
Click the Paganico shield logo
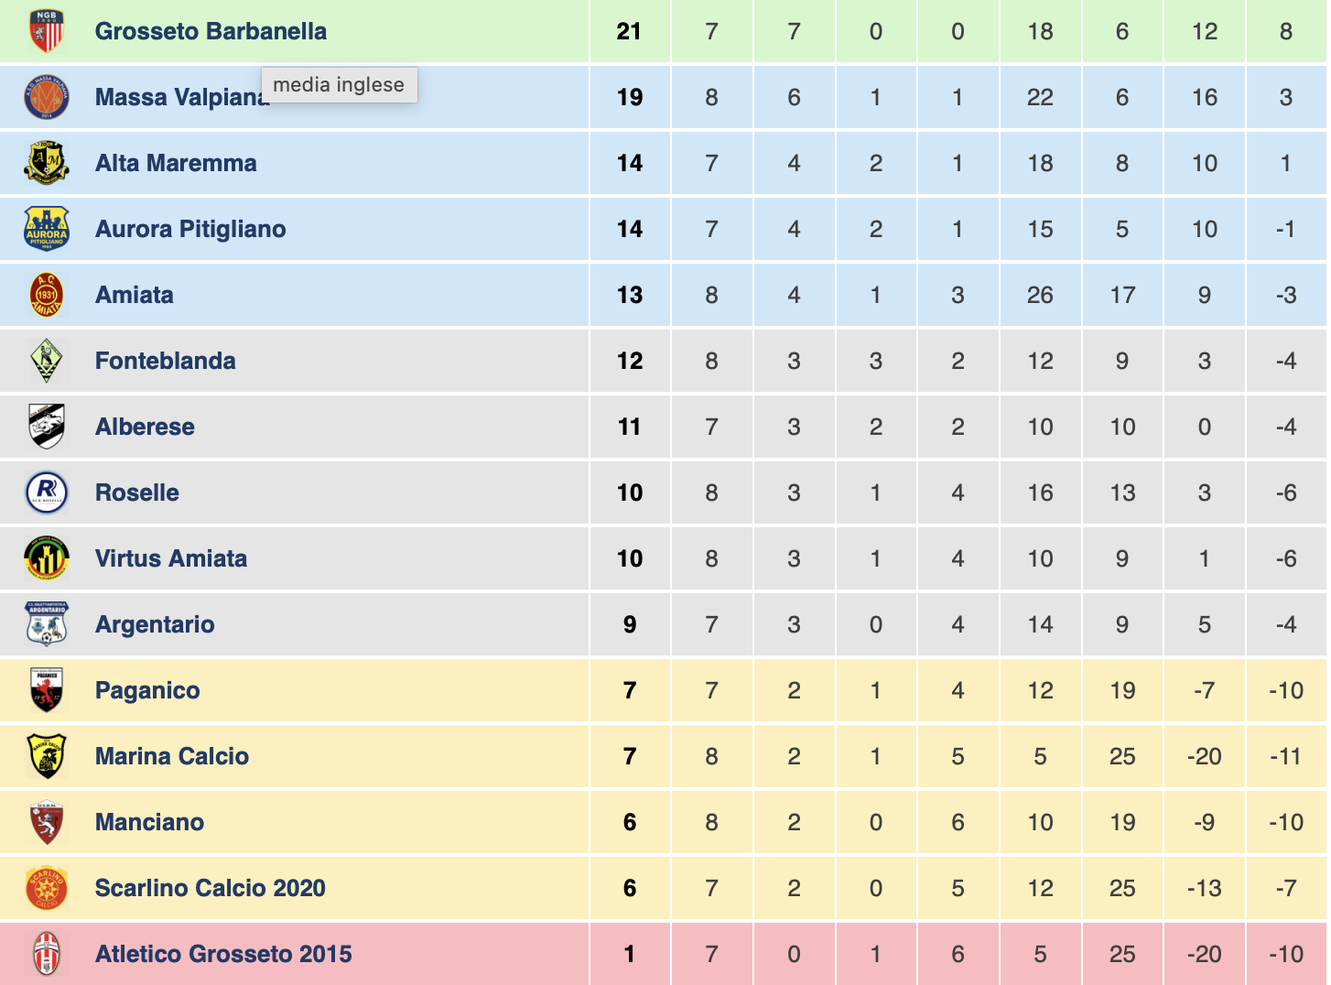pos(47,690)
